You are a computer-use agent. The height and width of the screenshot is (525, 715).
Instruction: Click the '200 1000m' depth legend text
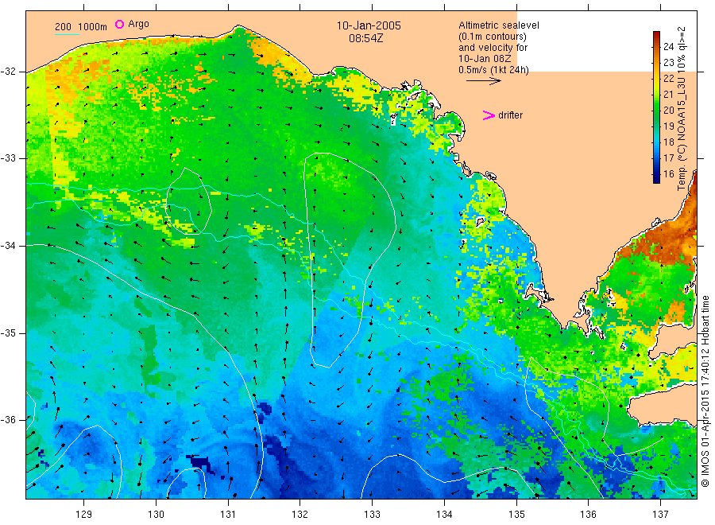tap(81, 27)
